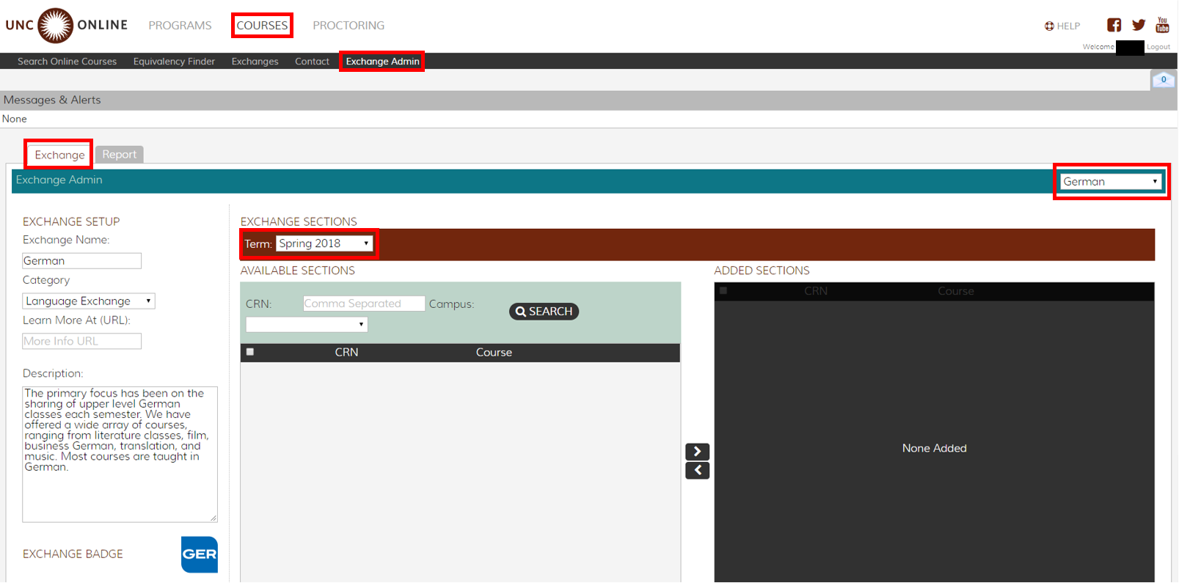Open Help with the lifebuoy icon

1062,26
